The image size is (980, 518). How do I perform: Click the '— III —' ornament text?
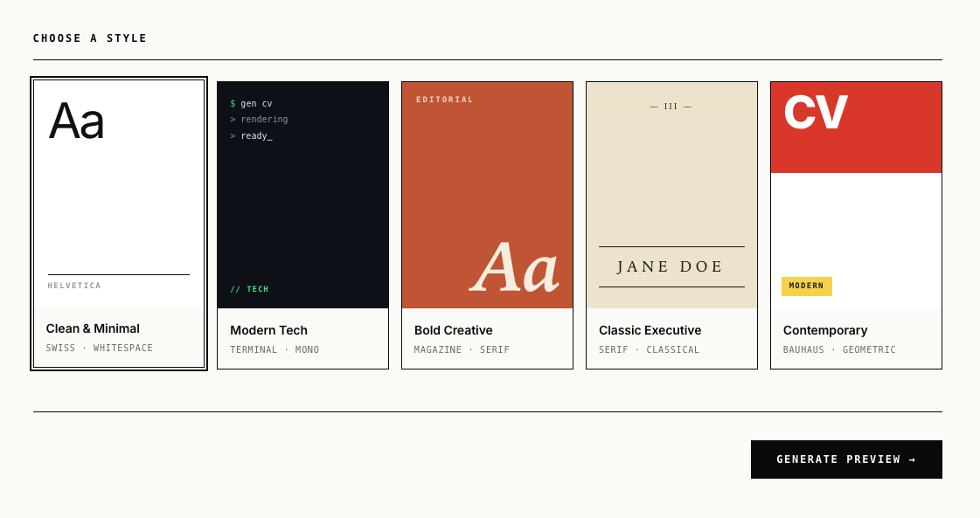pyautogui.click(x=671, y=107)
